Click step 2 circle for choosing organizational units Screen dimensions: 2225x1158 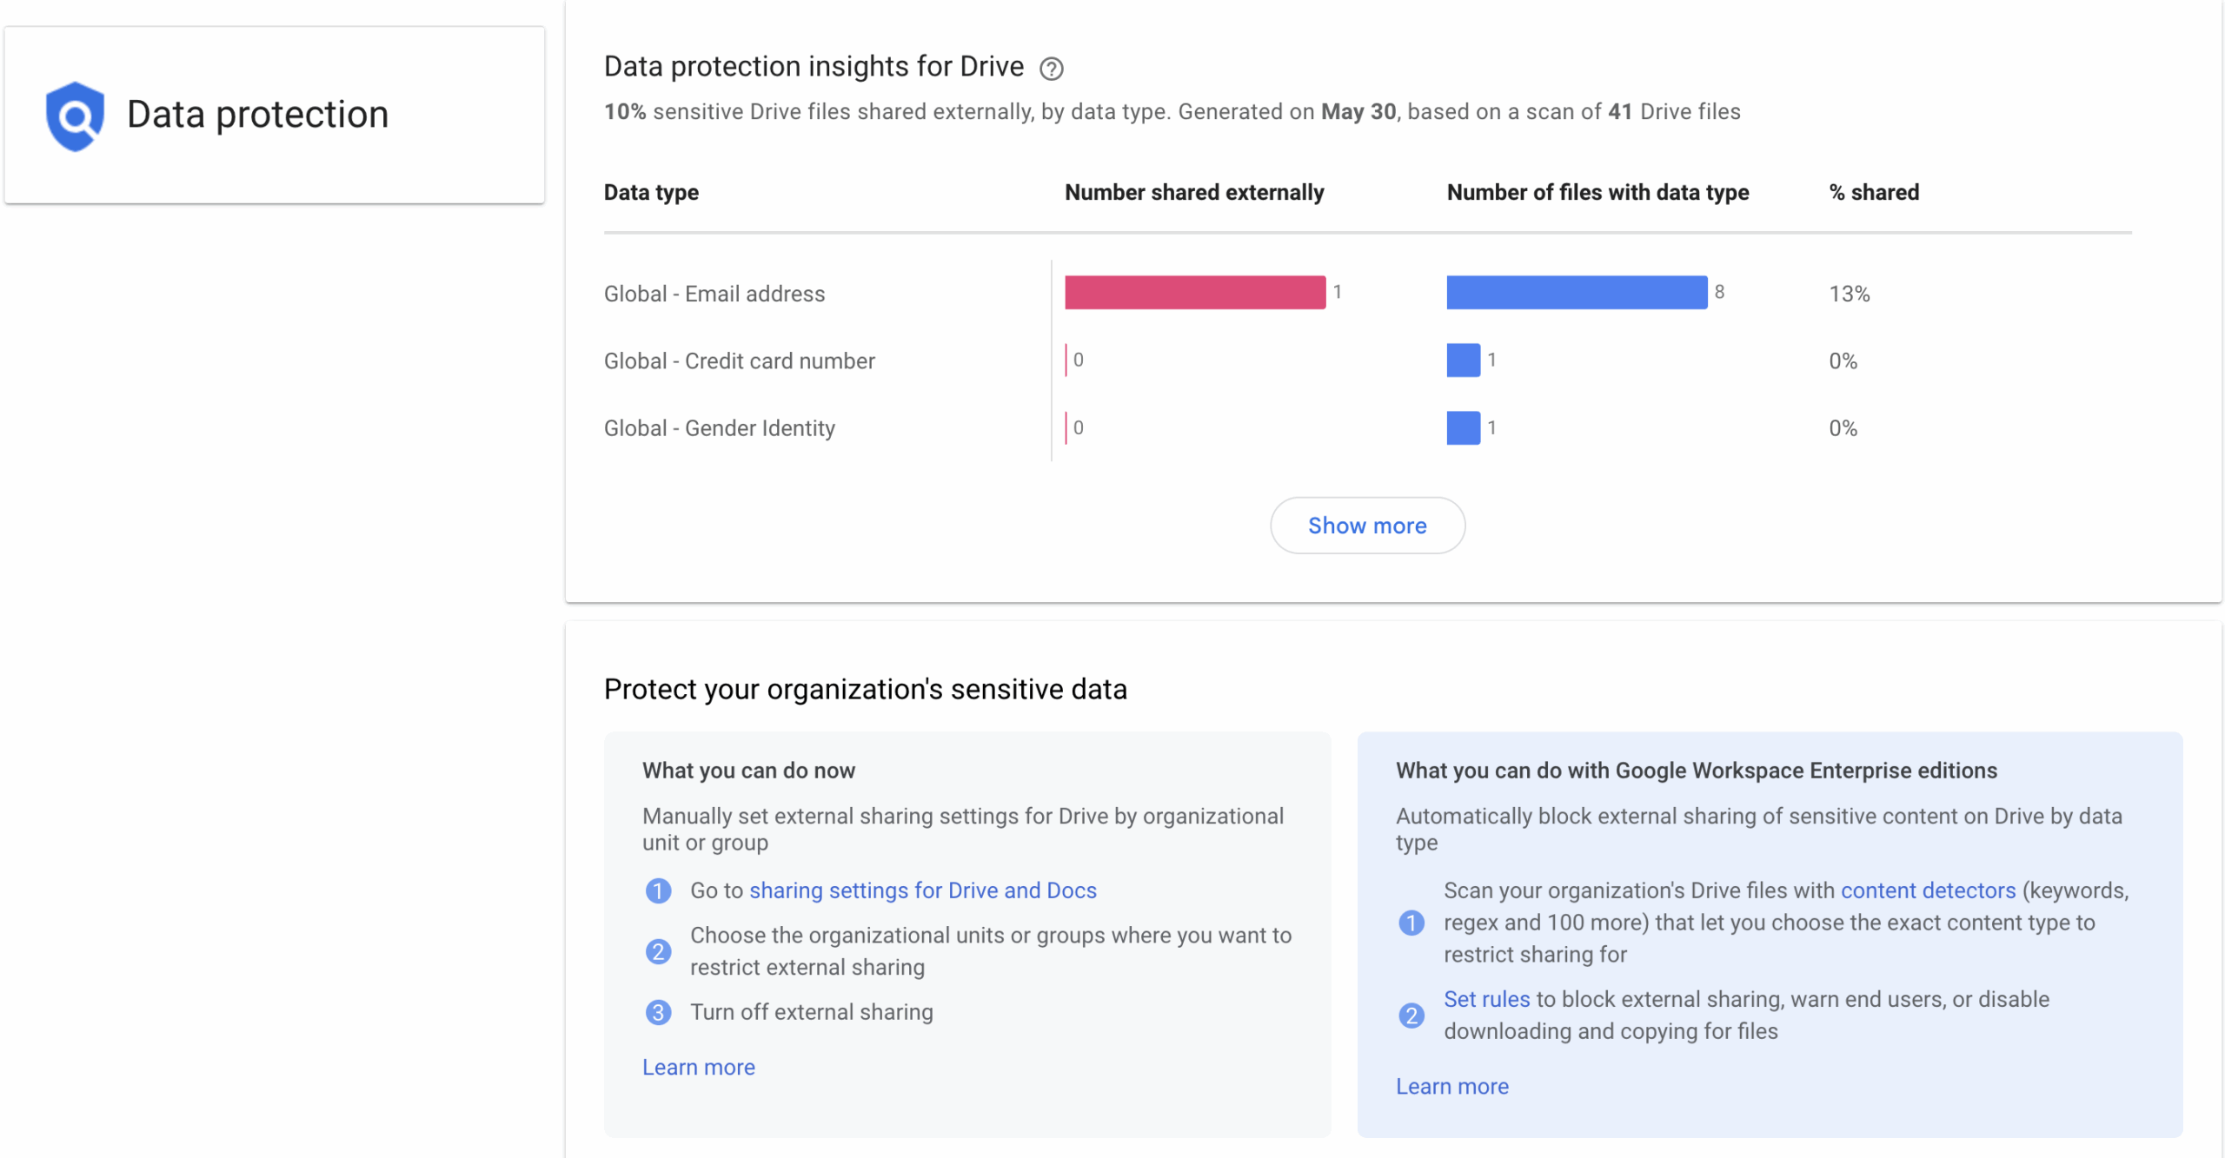pyautogui.click(x=658, y=951)
